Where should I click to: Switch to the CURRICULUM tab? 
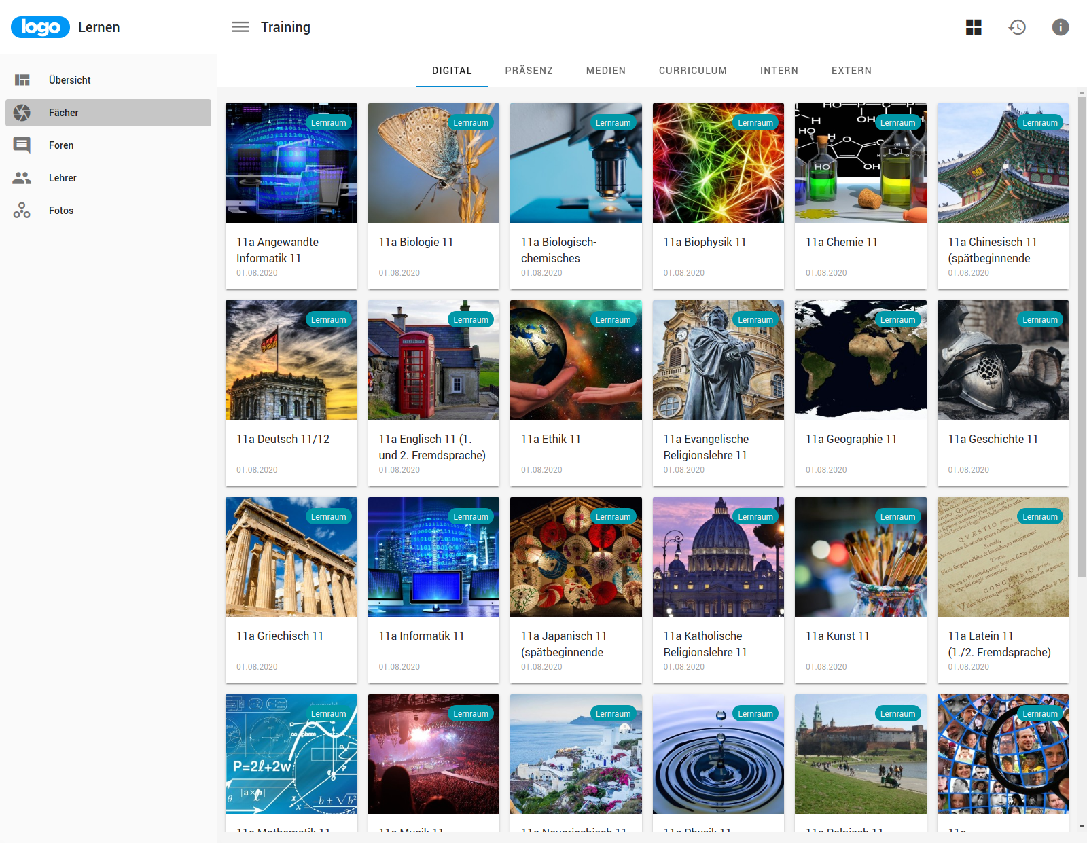point(692,71)
